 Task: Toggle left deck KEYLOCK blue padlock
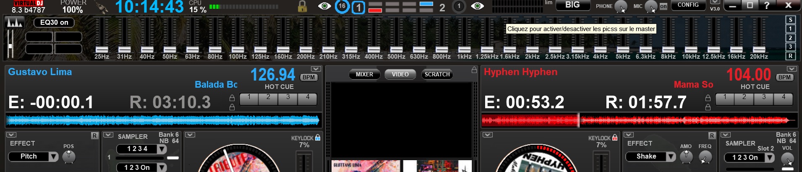pos(318,138)
